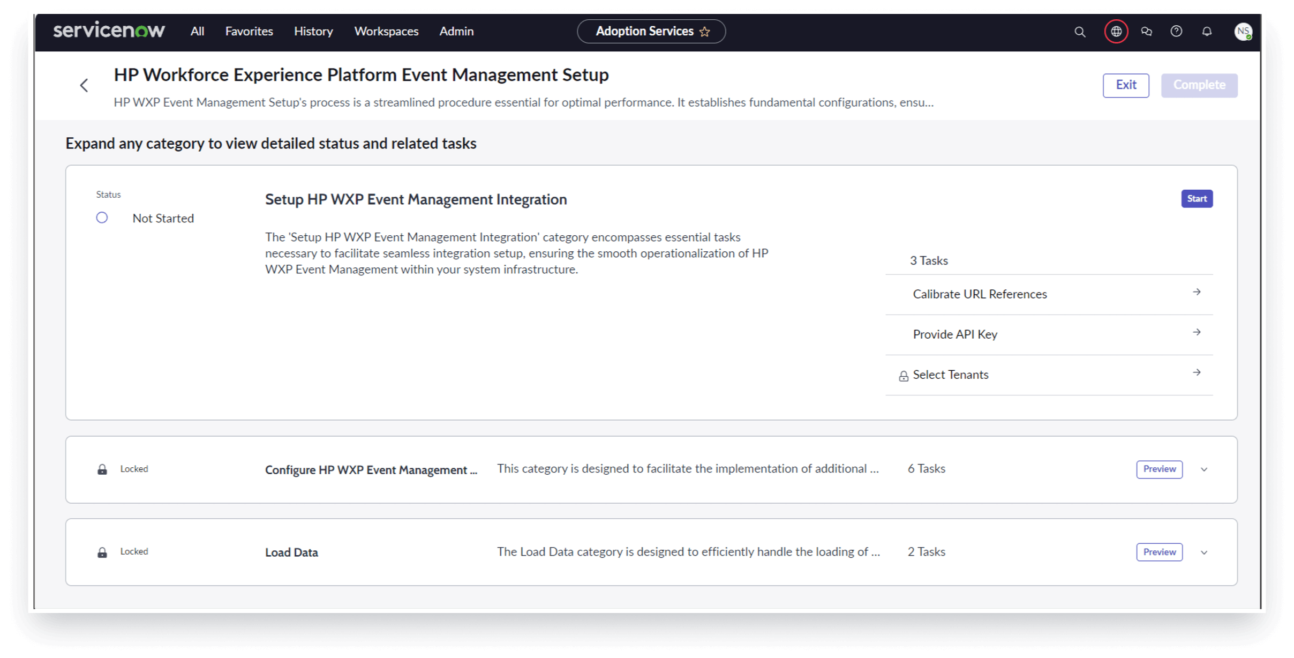Click the Setup HP WXP Event Management Integration heading
This screenshot has height=658, width=1294.
pyautogui.click(x=416, y=199)
